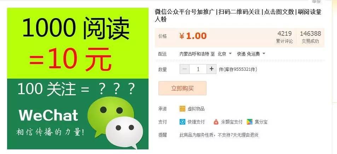Click the quantity input field

(x=198, y=69)
